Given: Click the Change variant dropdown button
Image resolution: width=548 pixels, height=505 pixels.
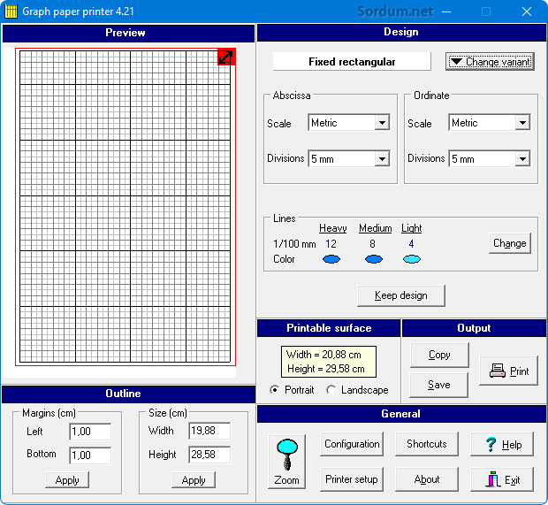Looking at the screenshot, I should 490,62.
